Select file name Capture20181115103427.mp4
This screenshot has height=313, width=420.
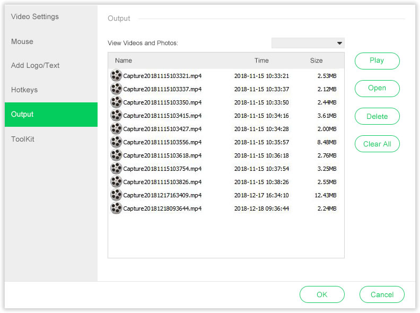coord(162,129)
